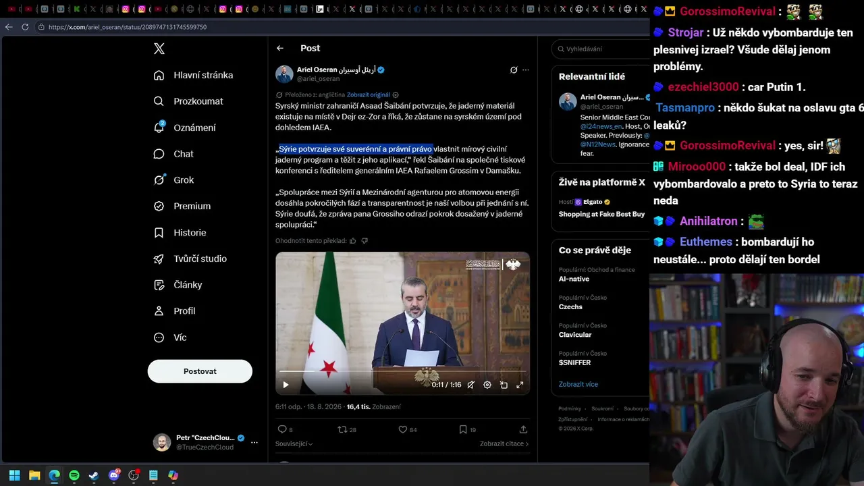
Task: Open translation settings gear icon
Action: tap(396, 95)
